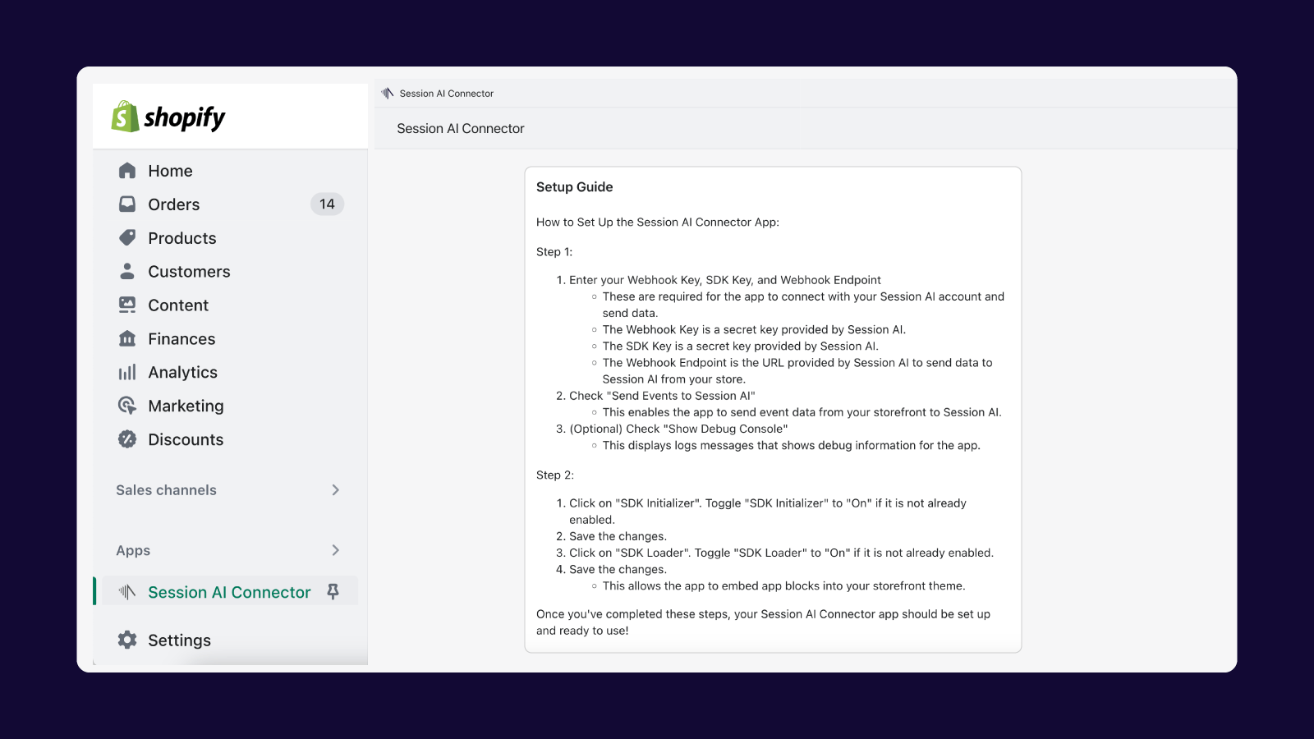Viewport: 1314px width, 739px height.
Task: Click the Settings gear icon
Action: pos(127,640)
